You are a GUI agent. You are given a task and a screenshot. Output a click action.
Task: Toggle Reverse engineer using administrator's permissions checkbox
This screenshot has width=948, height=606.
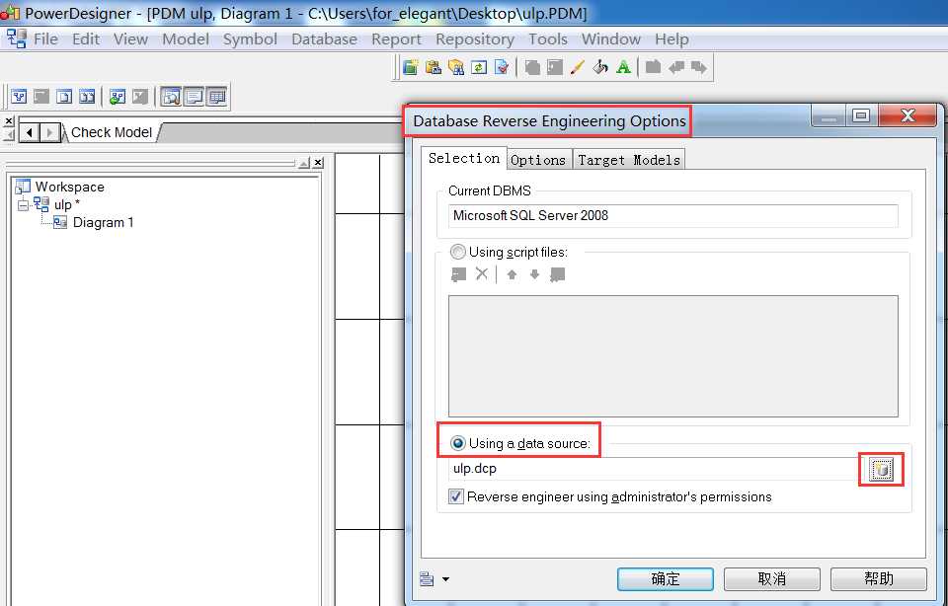click(456, 496)
